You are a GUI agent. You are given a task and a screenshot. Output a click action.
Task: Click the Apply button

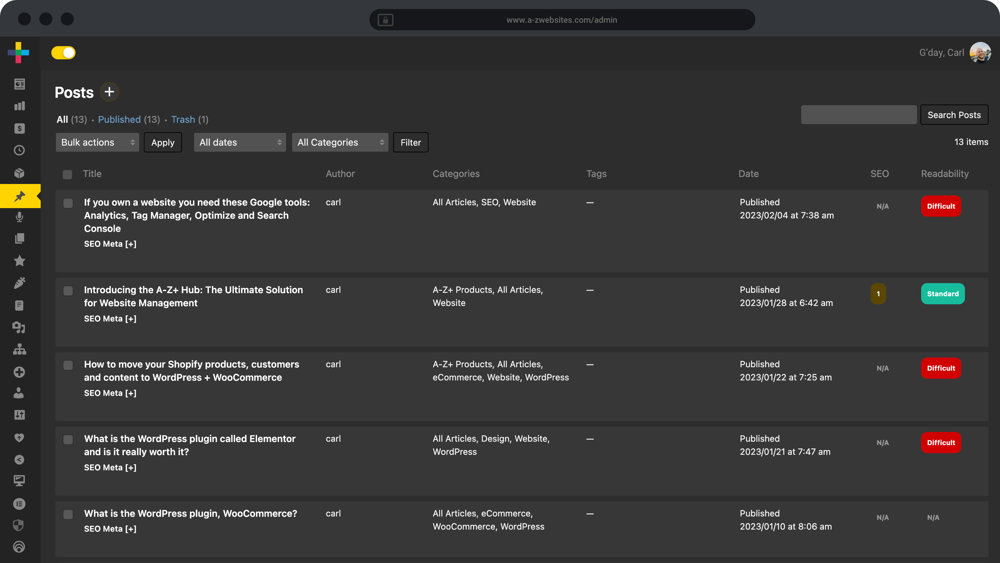click(x=163, y=143)
